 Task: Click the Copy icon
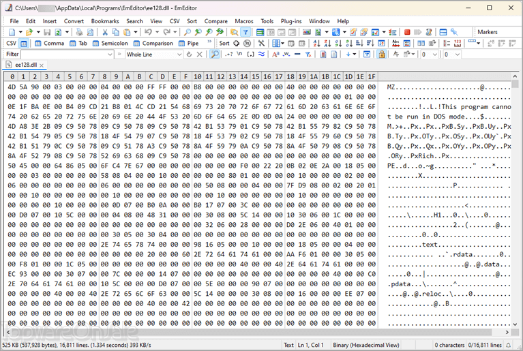tap(116, 32)
